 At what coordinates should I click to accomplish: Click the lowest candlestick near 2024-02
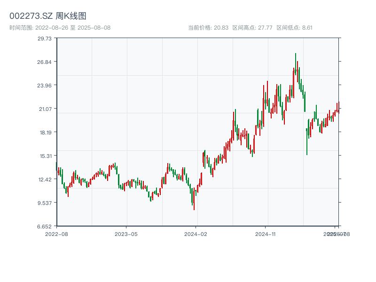click(x=194, y=200)
